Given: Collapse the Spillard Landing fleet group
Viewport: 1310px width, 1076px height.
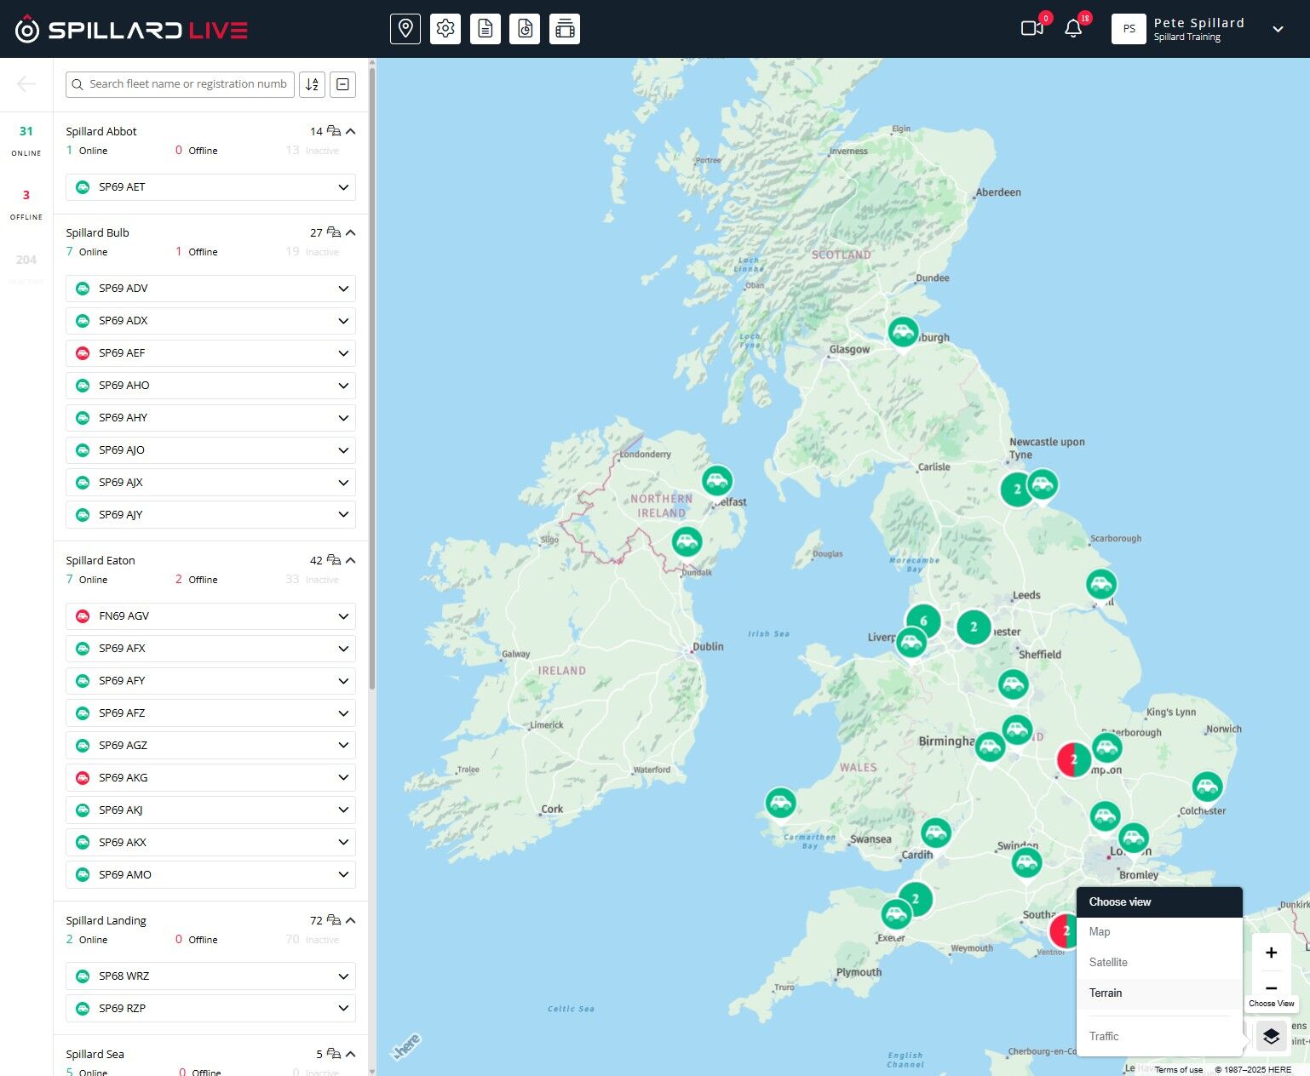Looking at the screenshot, I should (350, 920).
